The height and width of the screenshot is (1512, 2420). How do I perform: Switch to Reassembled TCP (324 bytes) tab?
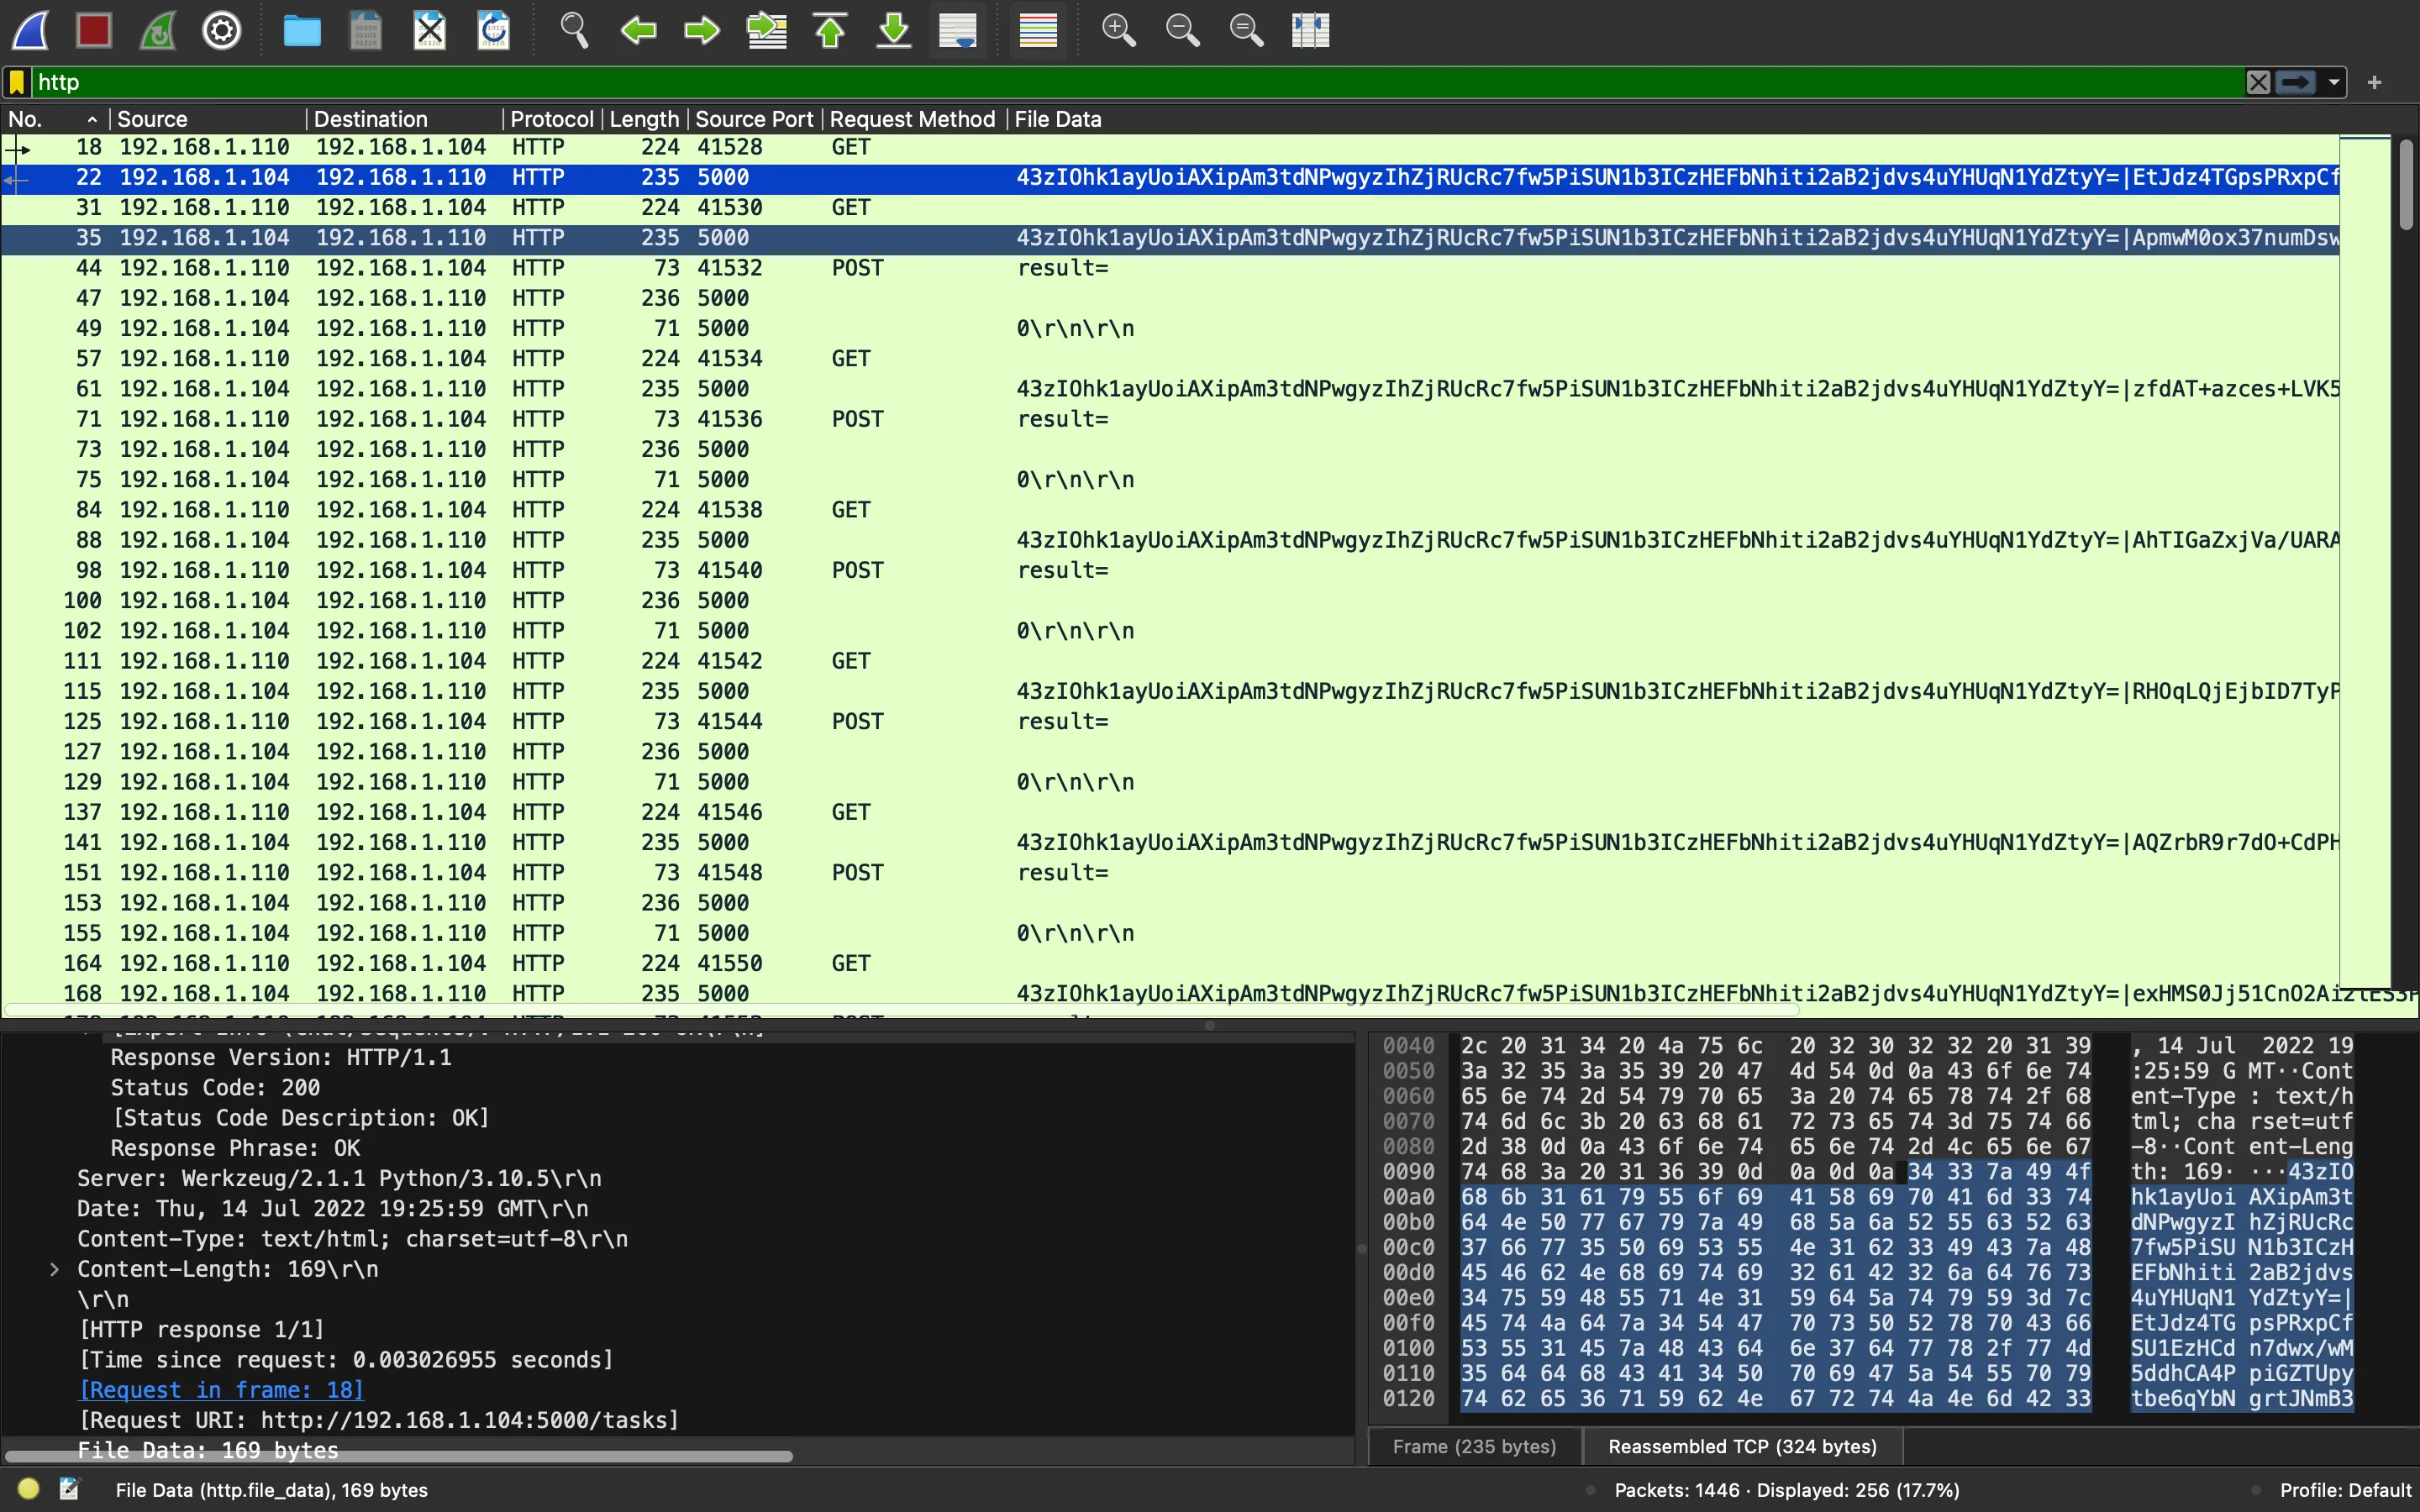1742,1446
